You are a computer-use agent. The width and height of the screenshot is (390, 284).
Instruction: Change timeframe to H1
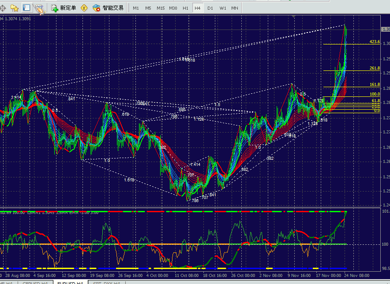(x=186, y=8)
